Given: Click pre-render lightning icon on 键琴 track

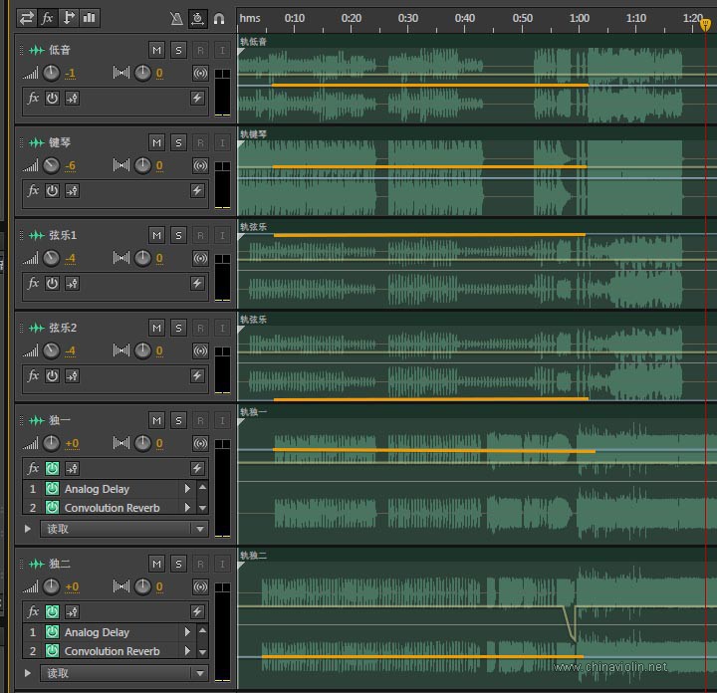Looking at the screenshot, I should [197, 190].
